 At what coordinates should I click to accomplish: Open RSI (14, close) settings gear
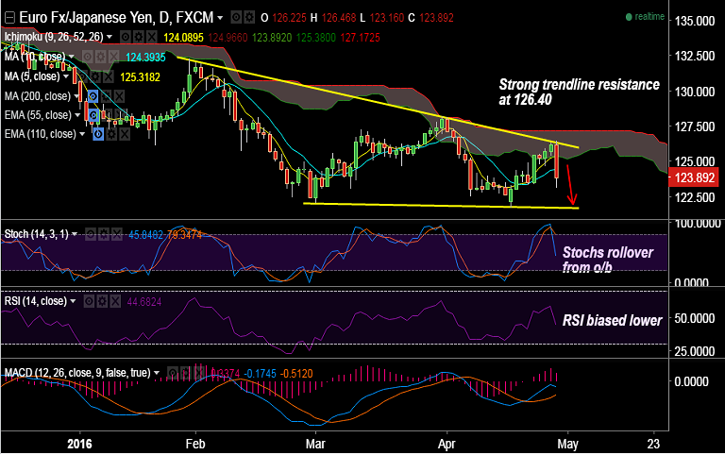(x=102, y=301)
